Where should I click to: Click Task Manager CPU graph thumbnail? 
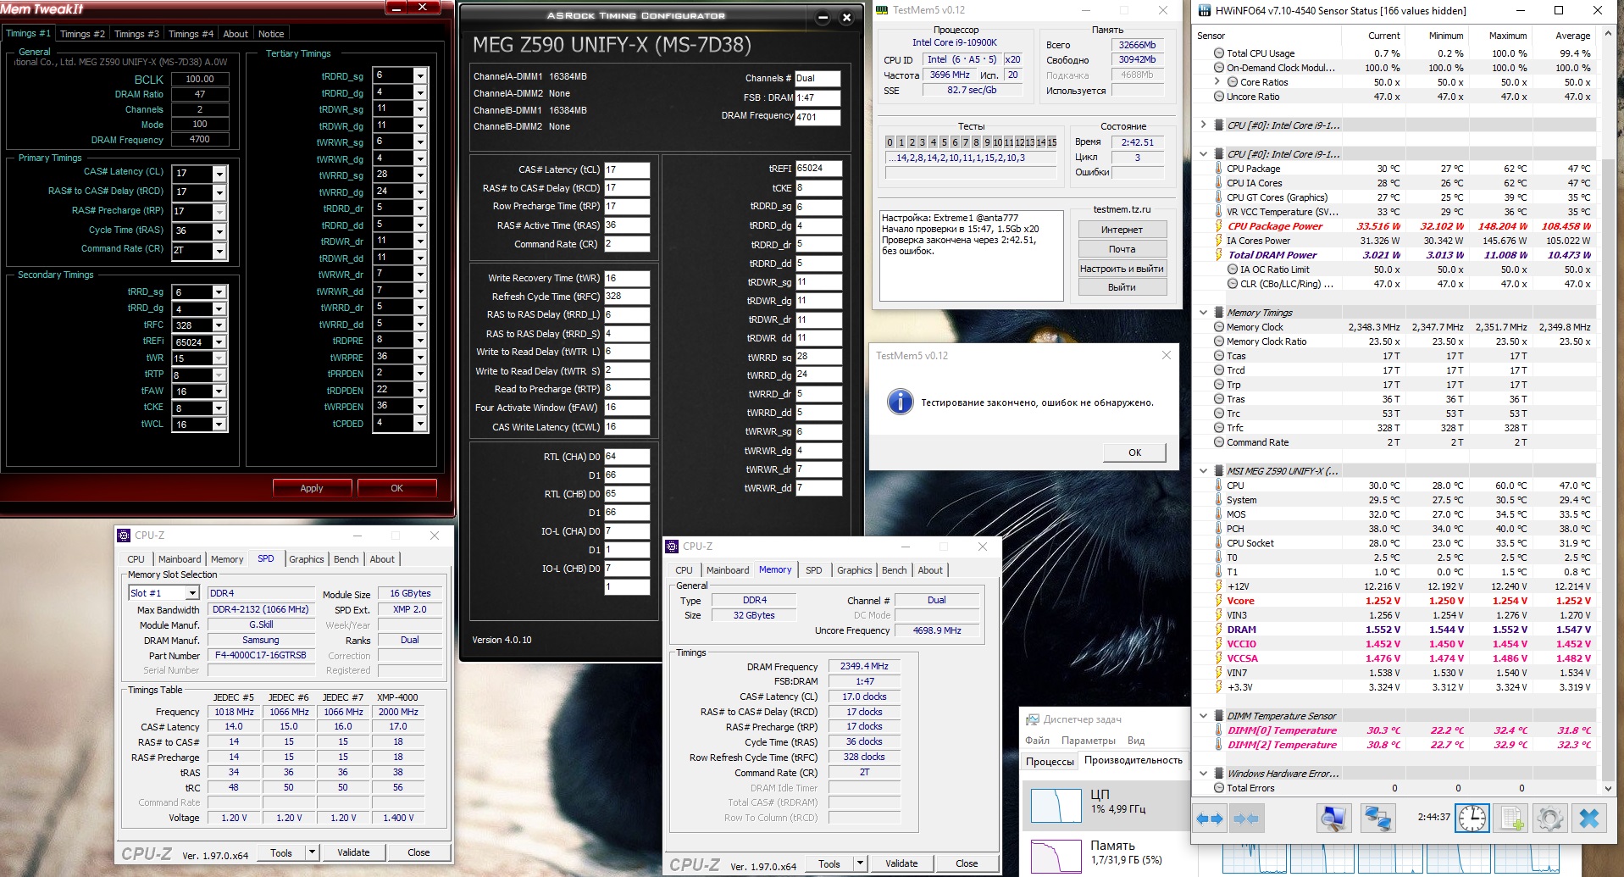point(1056,804)
